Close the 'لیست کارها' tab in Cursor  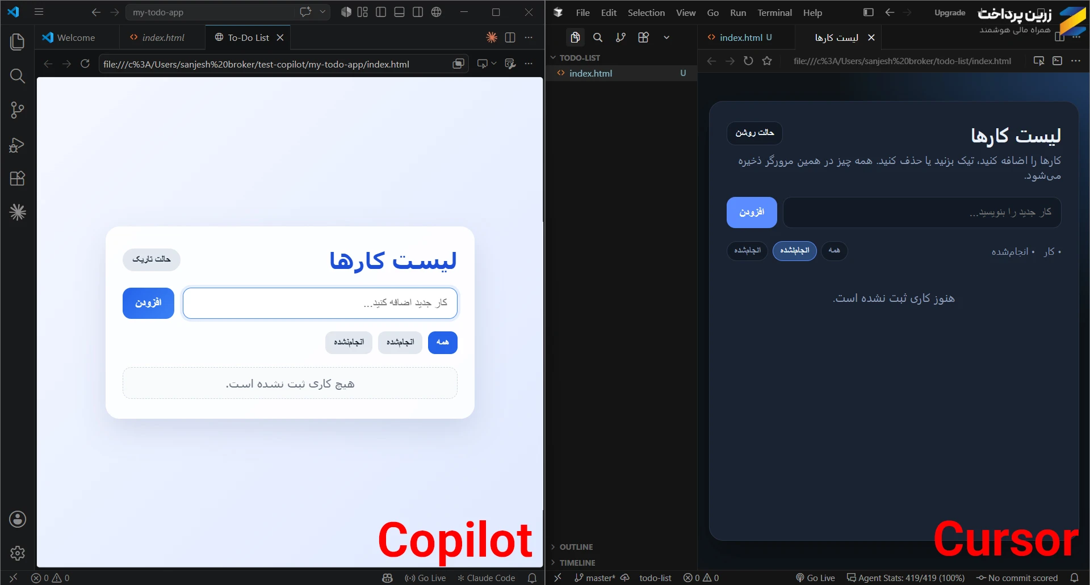(871, 37)
